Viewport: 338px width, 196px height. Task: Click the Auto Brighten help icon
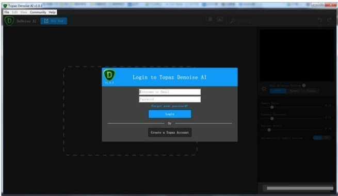click(x=304, y=86)
